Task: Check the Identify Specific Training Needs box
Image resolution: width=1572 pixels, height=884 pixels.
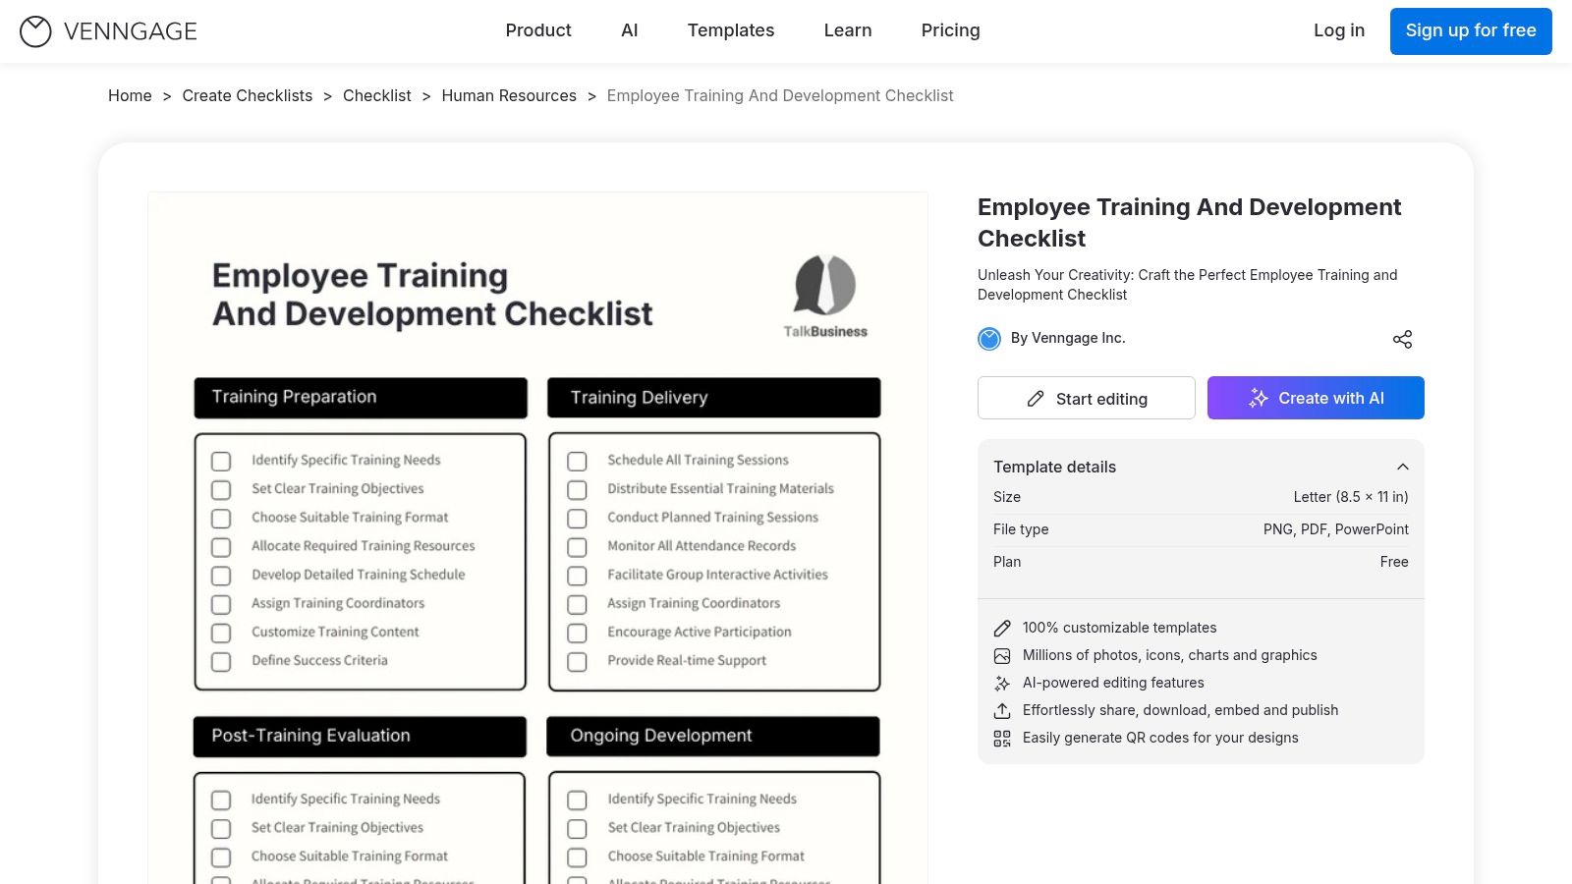Action: (222, 461)
